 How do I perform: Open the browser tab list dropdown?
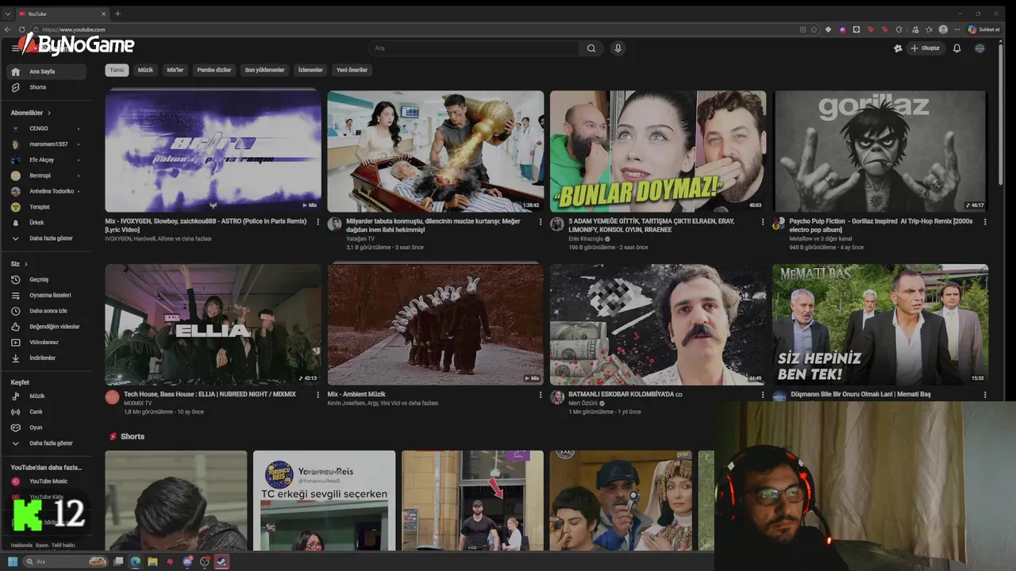coord(8,13)
